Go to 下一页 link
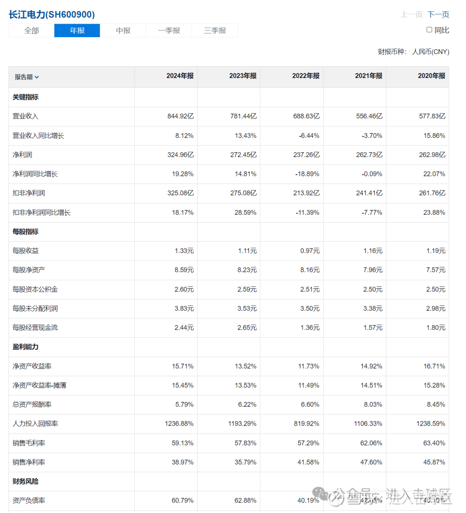Screen dimensions: 466x513 pos(438,14)
